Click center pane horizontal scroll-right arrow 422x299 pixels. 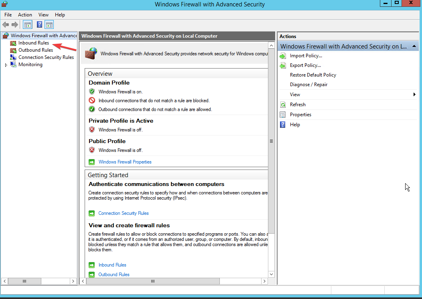[265, 281]
